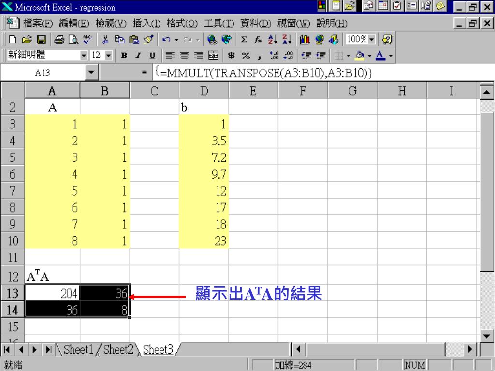
Task: Open the Name Box dropdown arrow
Action: [x=91, y=72]
